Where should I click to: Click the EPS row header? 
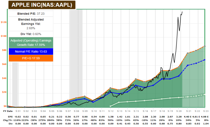(10, 117)
